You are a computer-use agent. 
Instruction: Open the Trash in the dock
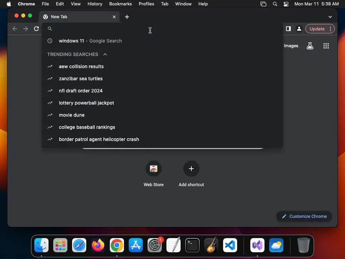coord(304,245)
